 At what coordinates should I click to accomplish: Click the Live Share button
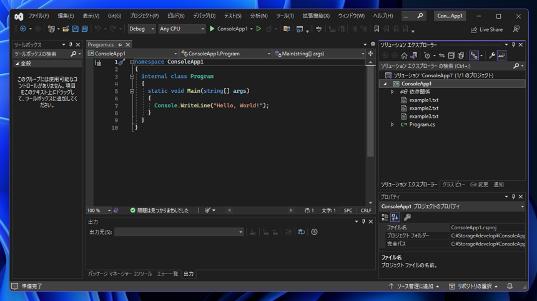pyautogui.click(x=486, y=30)
